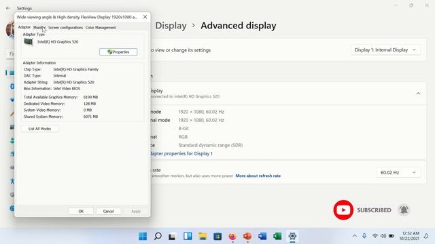Open adapter properties for Display 1 link
The image size is (435, 244).
(x=181, y=154)
